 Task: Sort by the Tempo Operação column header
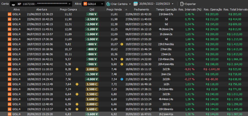tap(166, 9)
